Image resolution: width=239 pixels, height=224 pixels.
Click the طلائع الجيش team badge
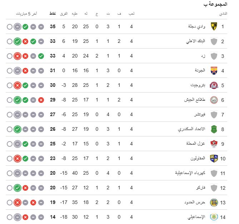point(214,100)
